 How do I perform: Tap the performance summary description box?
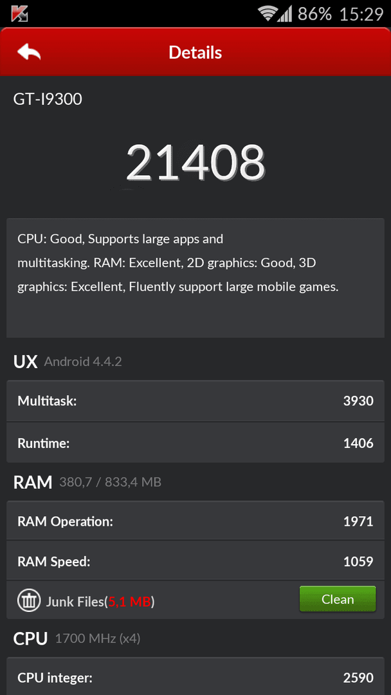point(195,278)
